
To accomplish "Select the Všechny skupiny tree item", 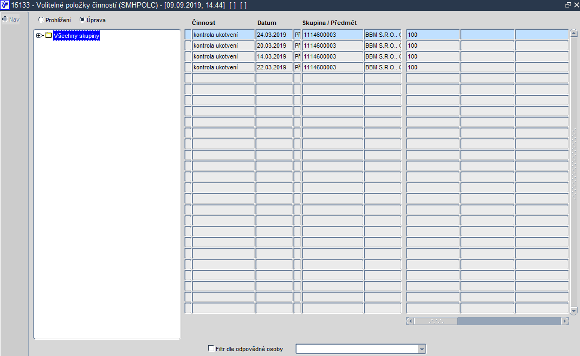I will [x=76, y=36].
